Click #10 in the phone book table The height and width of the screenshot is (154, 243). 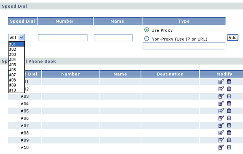(25, 148)
